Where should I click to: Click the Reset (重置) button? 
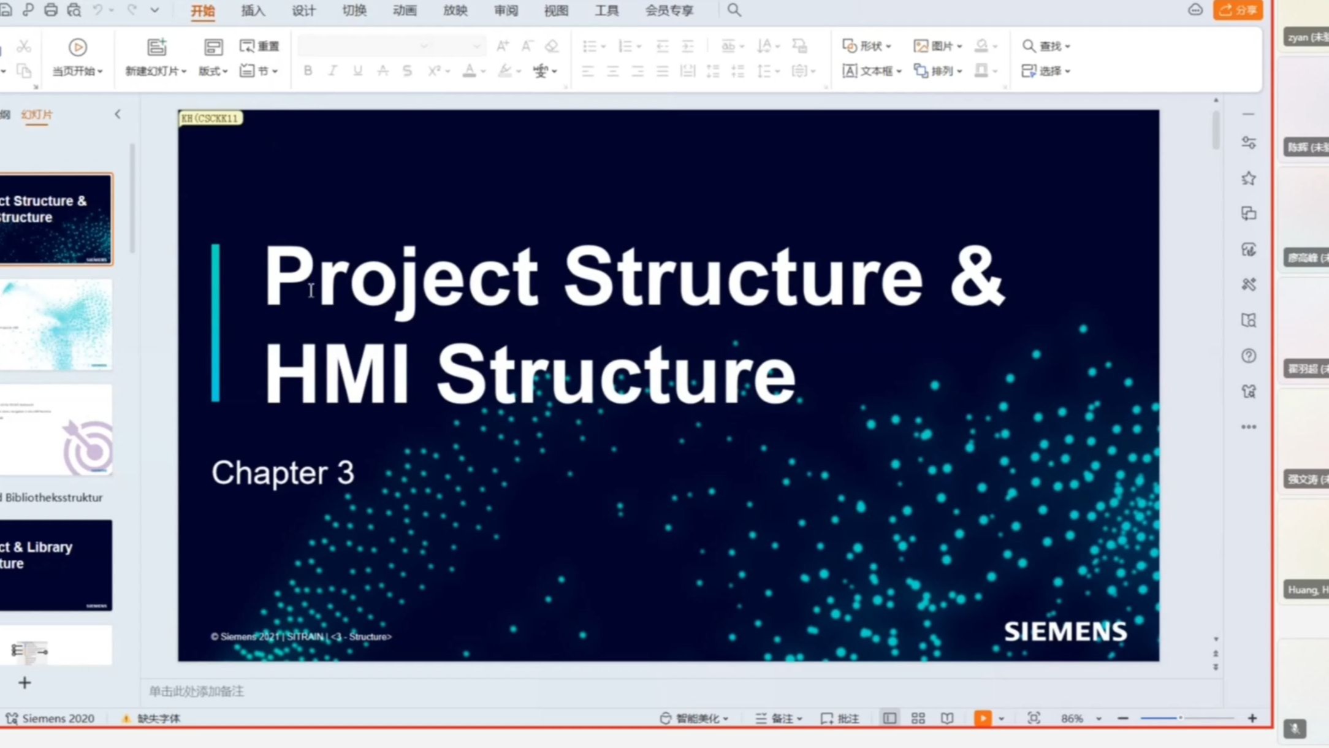(259, 46)
